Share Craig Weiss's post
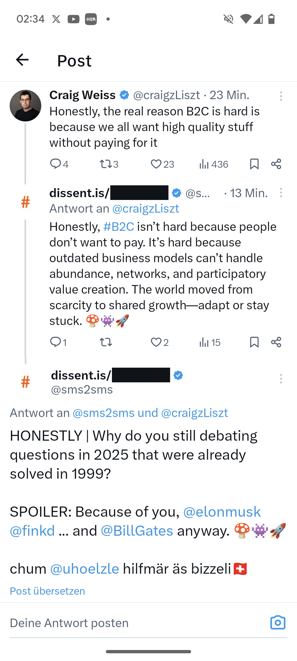This screenshot has width=297, height=661. pos(276,164)
